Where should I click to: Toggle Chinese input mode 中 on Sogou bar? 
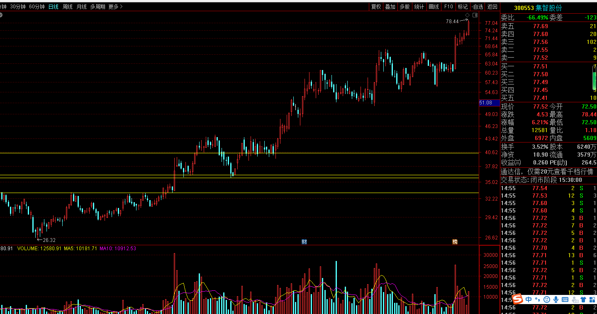(529, 299)
